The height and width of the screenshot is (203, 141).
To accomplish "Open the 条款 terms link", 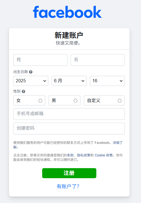I will click(70, 155).
